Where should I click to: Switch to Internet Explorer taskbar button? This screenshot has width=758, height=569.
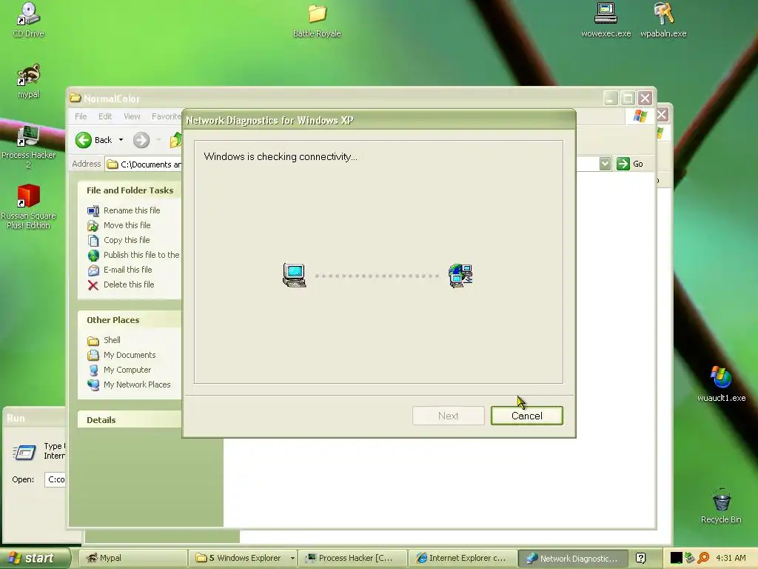point(463,558)
